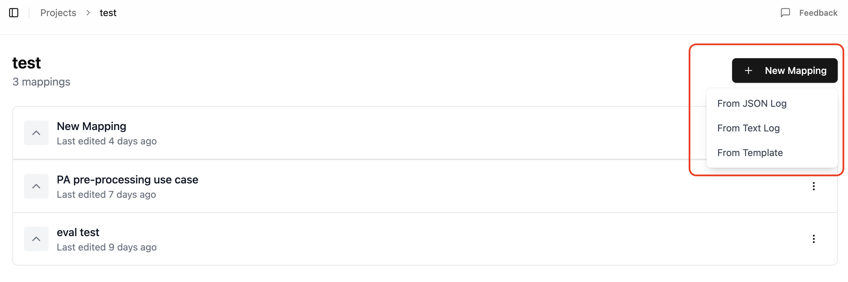This screenshot has width=848, height=282.
Task: Collapse the New Mapping row chevron
Action: [x=36, y=133]
